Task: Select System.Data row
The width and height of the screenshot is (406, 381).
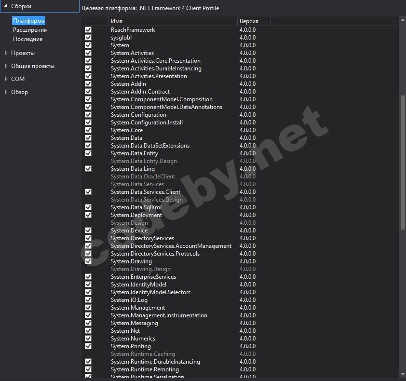Action: tap(240, 138)
